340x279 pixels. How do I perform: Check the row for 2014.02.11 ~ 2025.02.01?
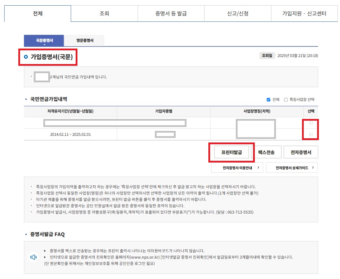(x=310, y=134)
